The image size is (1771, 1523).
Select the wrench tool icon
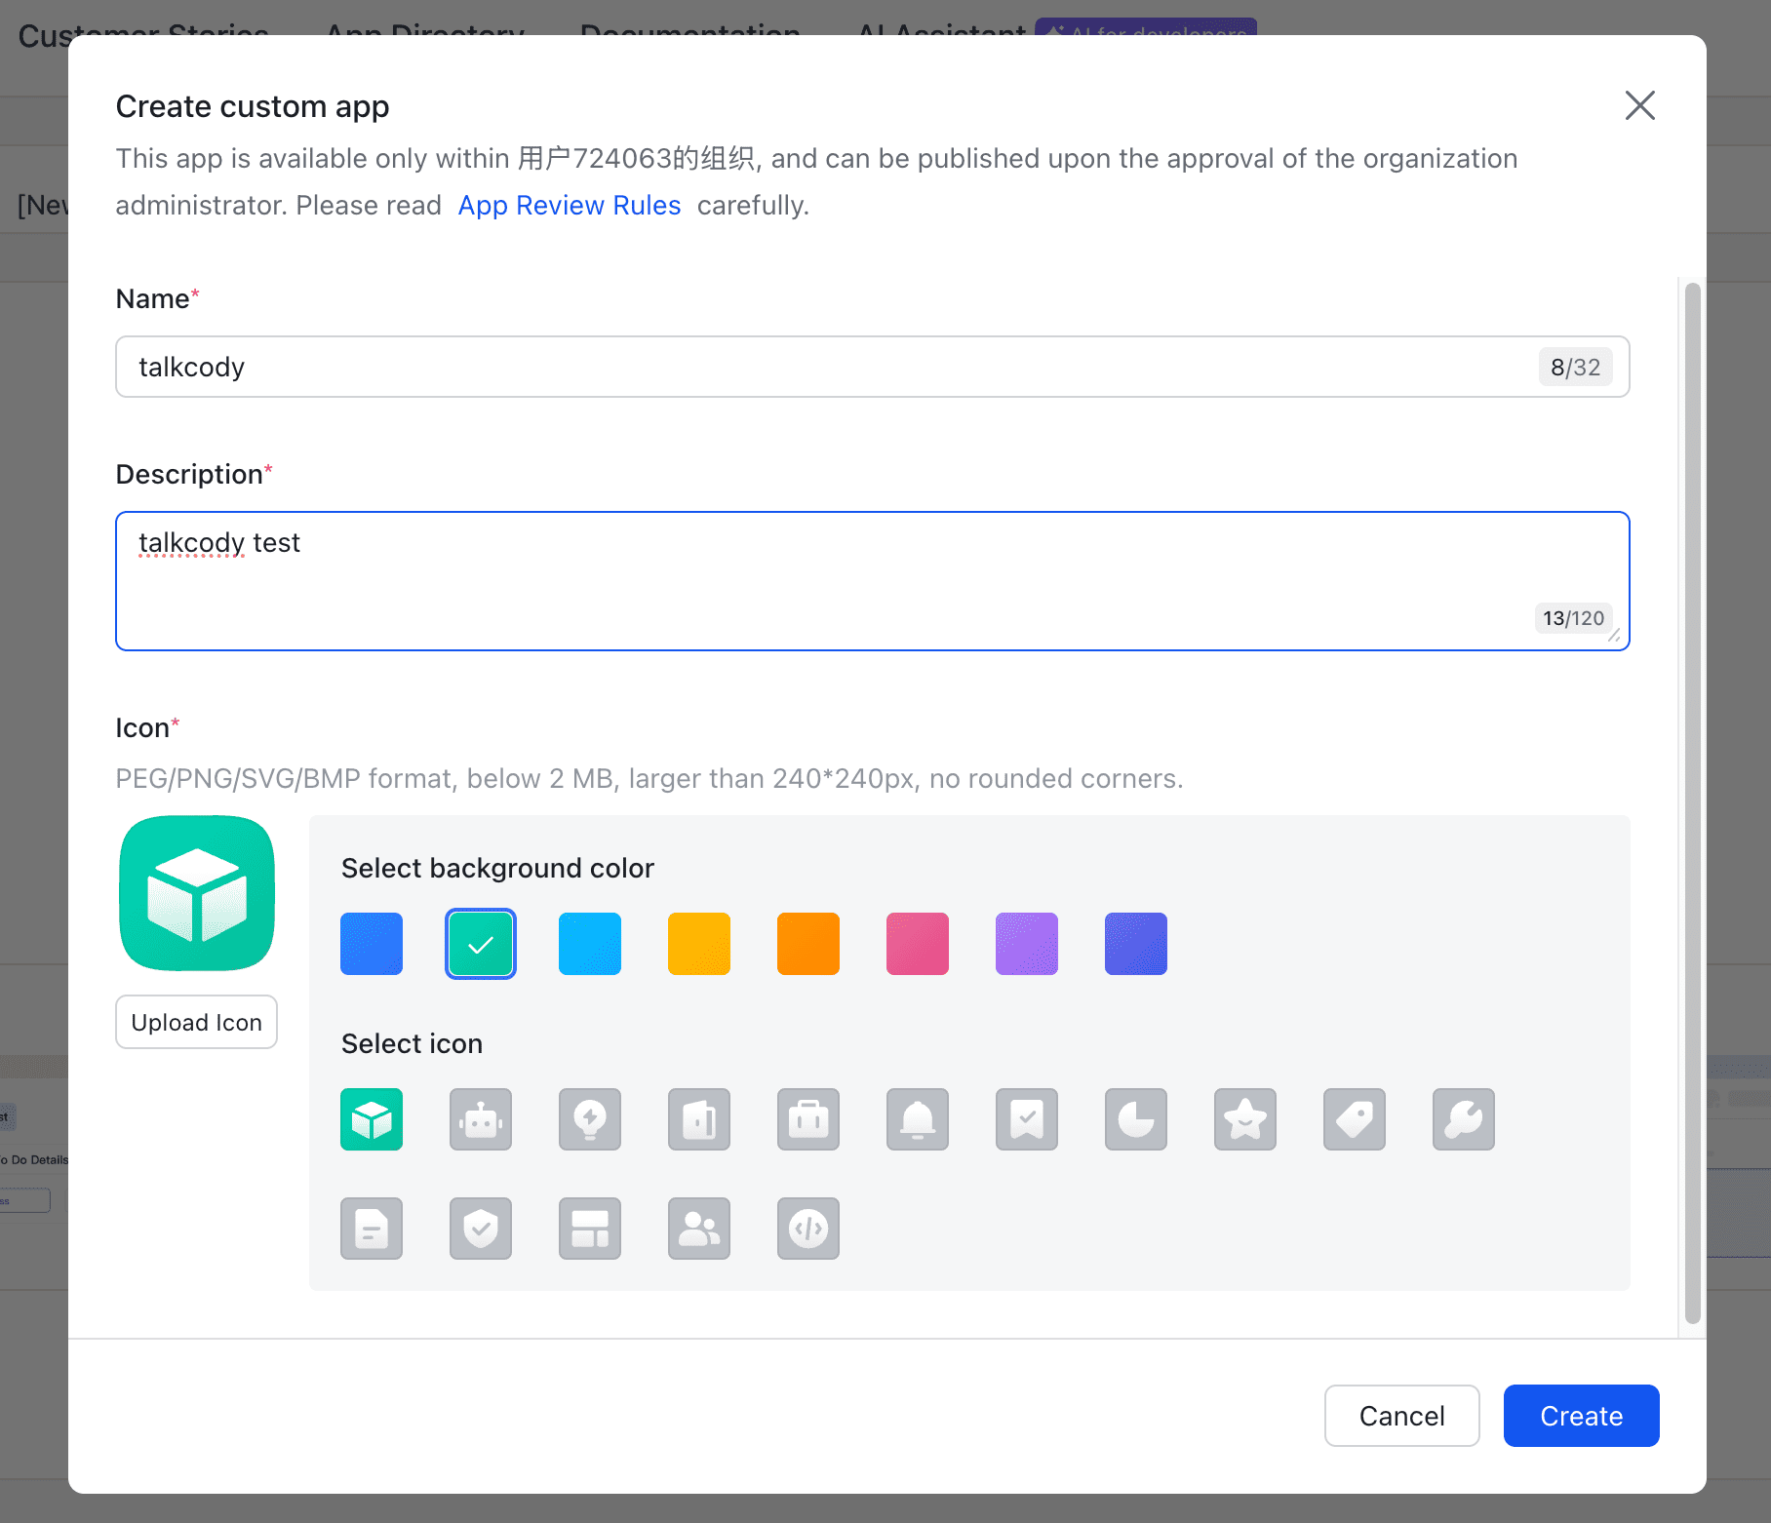tap(1464, 1119)
